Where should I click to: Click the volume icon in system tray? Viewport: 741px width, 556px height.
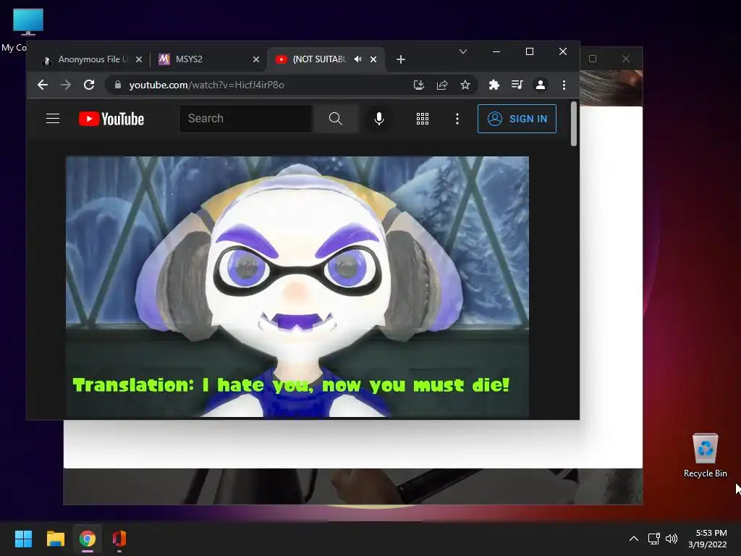click(672, 539)
